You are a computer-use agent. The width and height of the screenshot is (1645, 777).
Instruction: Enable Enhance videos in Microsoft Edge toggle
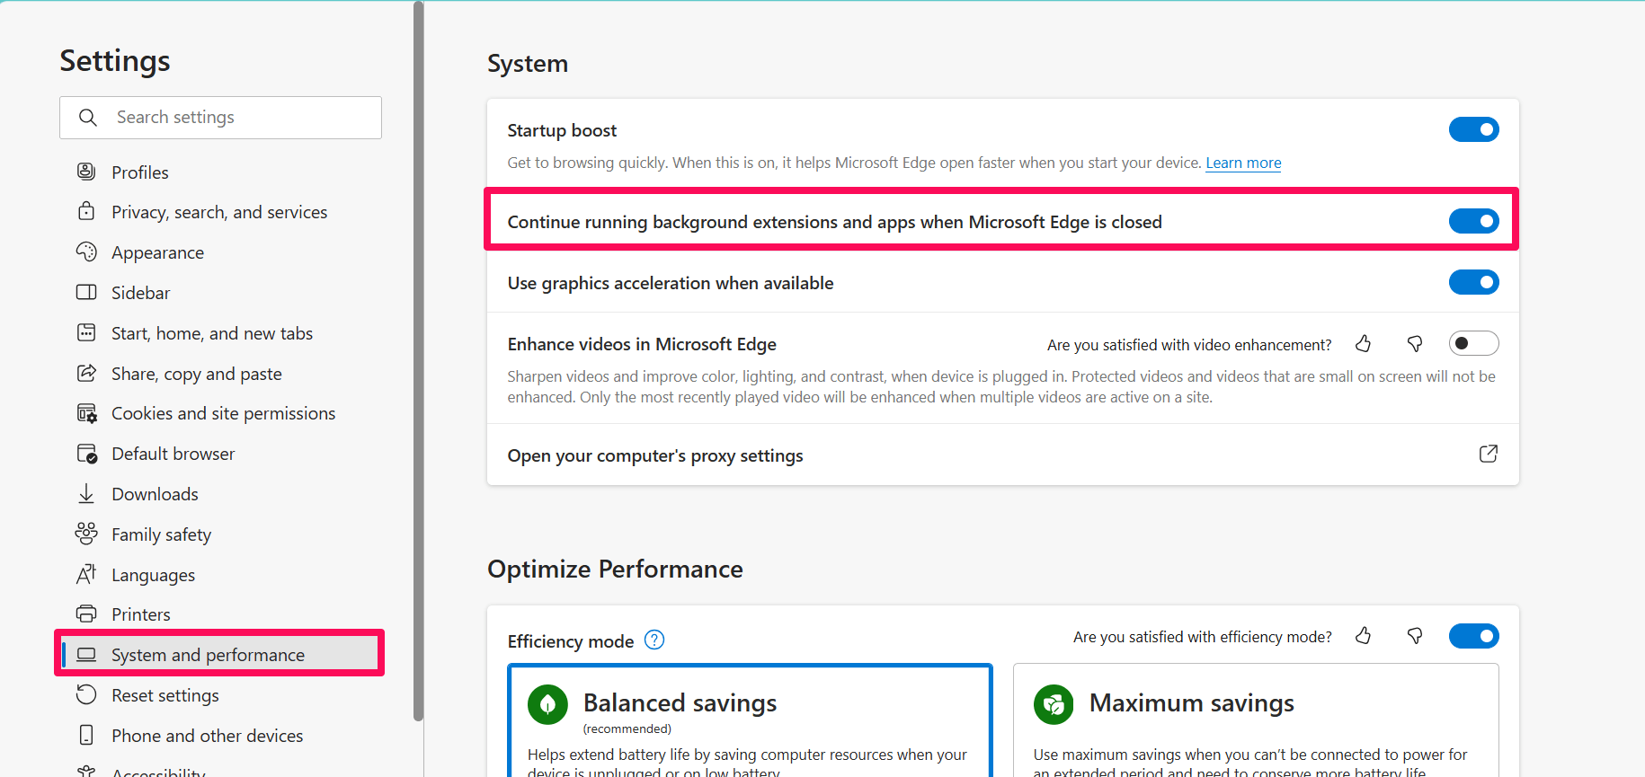1474,343
